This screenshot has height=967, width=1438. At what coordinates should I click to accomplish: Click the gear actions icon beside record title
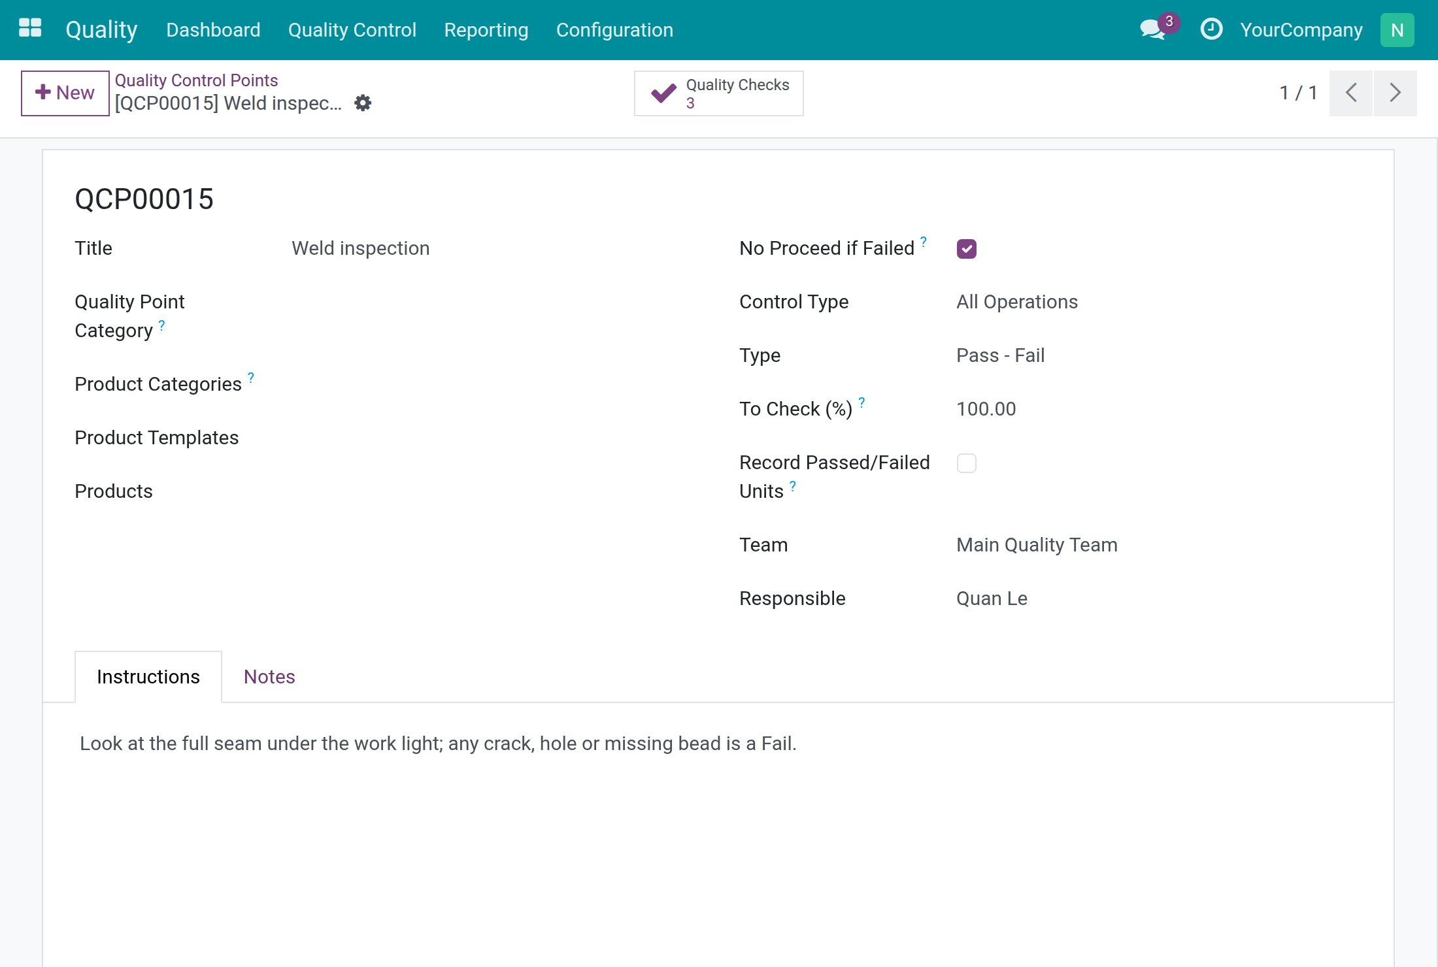(363, 103)
